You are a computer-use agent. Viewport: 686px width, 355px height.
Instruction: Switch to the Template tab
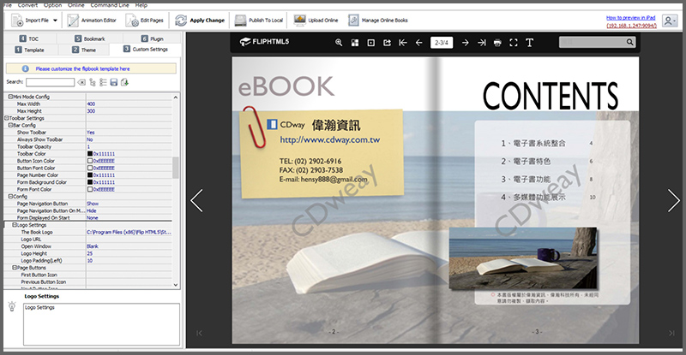30,50
